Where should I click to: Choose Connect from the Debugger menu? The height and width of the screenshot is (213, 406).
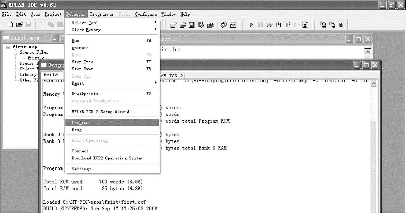tap(112, 151)
